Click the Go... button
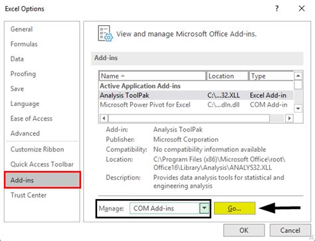Image resolution: width=315 pixels, height=241 pixels. [x=235, y=208]
